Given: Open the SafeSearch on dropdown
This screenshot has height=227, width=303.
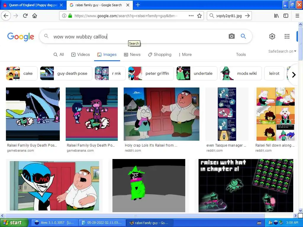Looking at the screenshot, I should click(x=282, y=51).
